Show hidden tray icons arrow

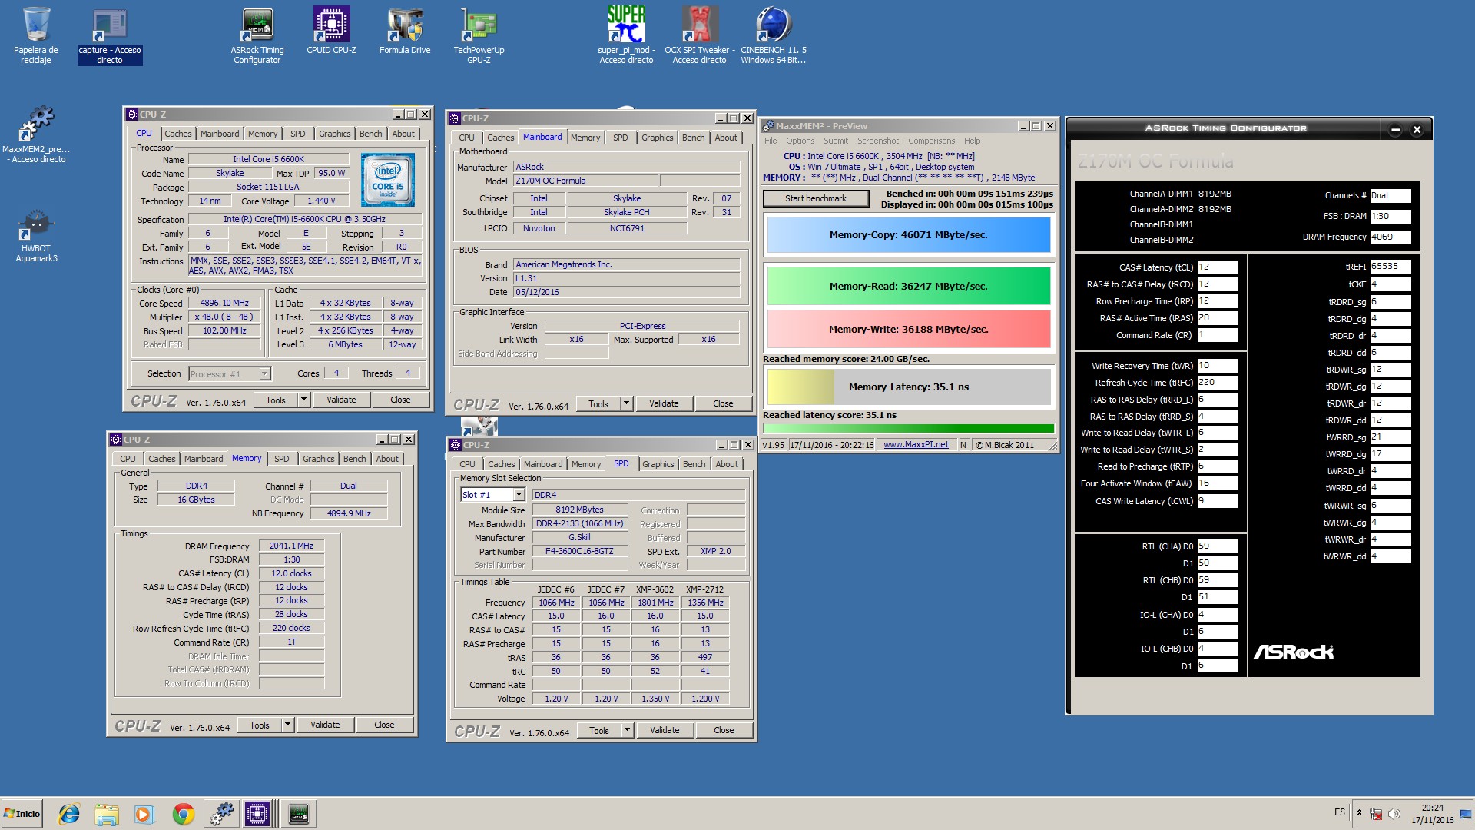tap(1359, 813)
